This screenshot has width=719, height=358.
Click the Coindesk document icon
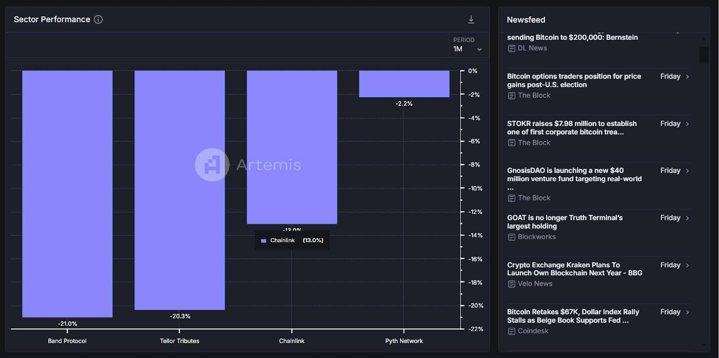point(511,332)
